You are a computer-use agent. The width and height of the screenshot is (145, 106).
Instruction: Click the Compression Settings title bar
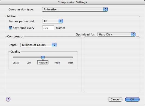point(72,2)
